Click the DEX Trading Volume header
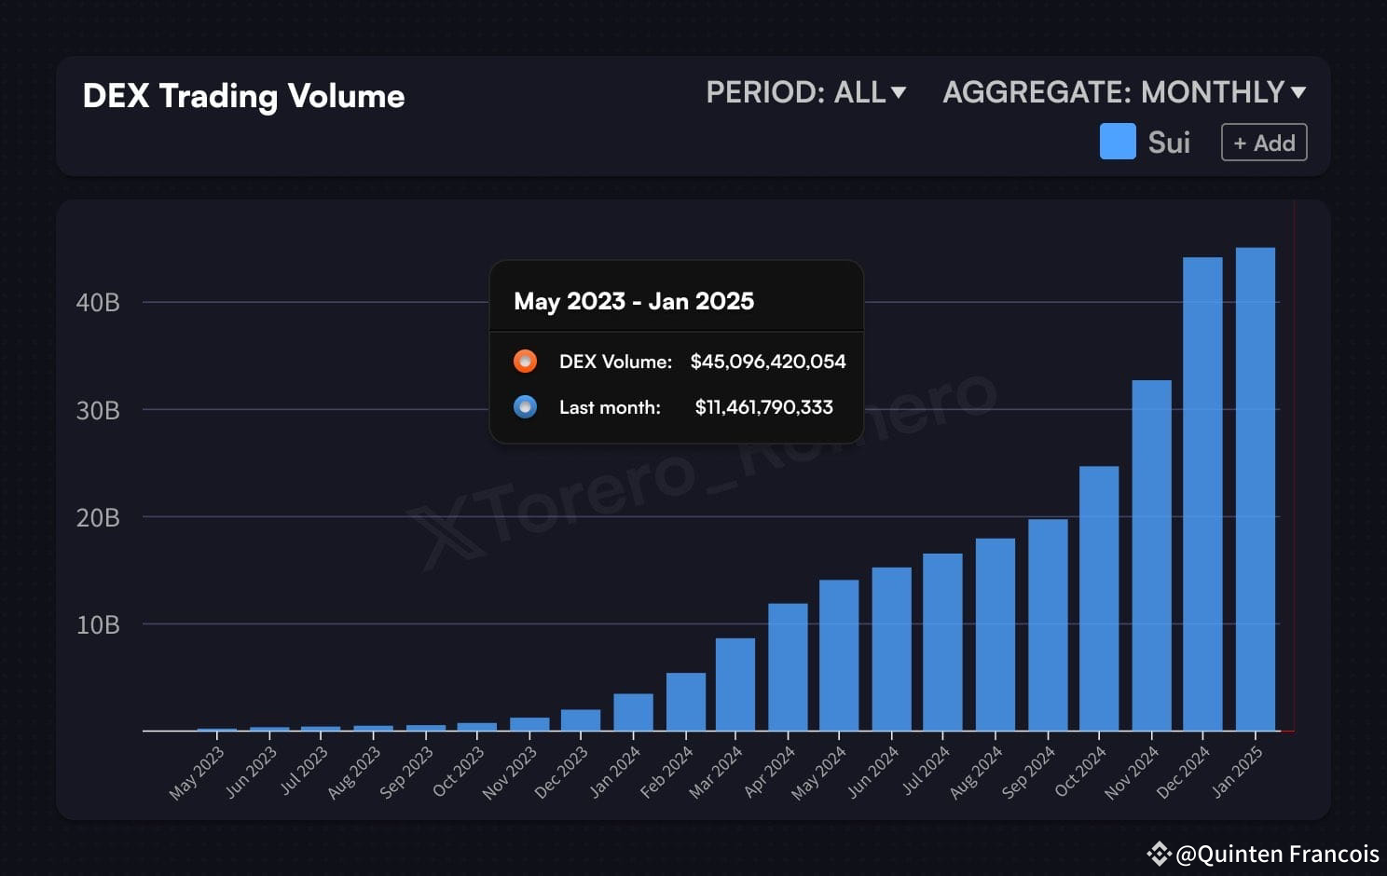1387x876 pixels. pos(243,96)
